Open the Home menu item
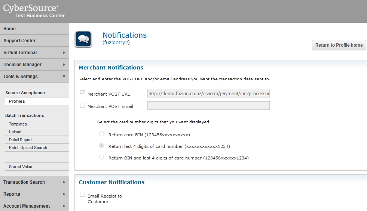367x211 pixels. tap(10, 29)
